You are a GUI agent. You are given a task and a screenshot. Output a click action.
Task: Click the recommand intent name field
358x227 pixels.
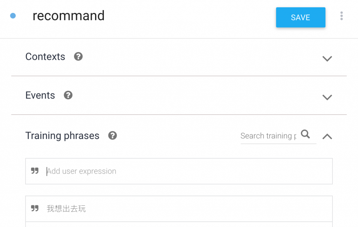coord(69,16)
